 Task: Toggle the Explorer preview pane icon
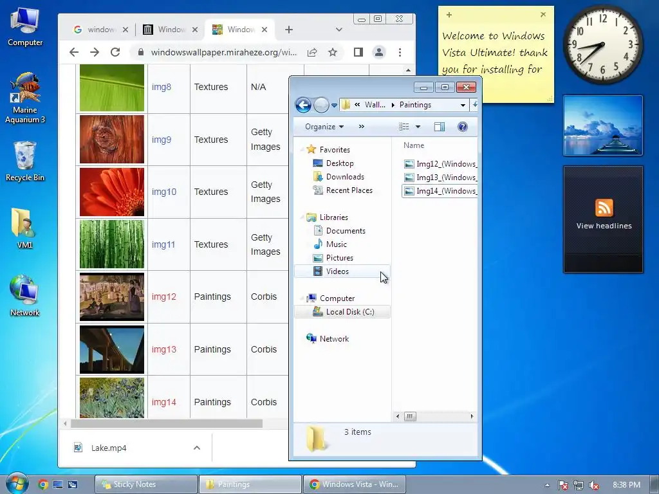tap(439, 127)
